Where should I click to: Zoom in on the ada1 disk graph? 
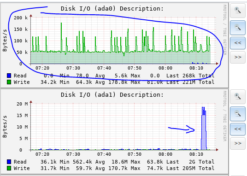[237, 97]
